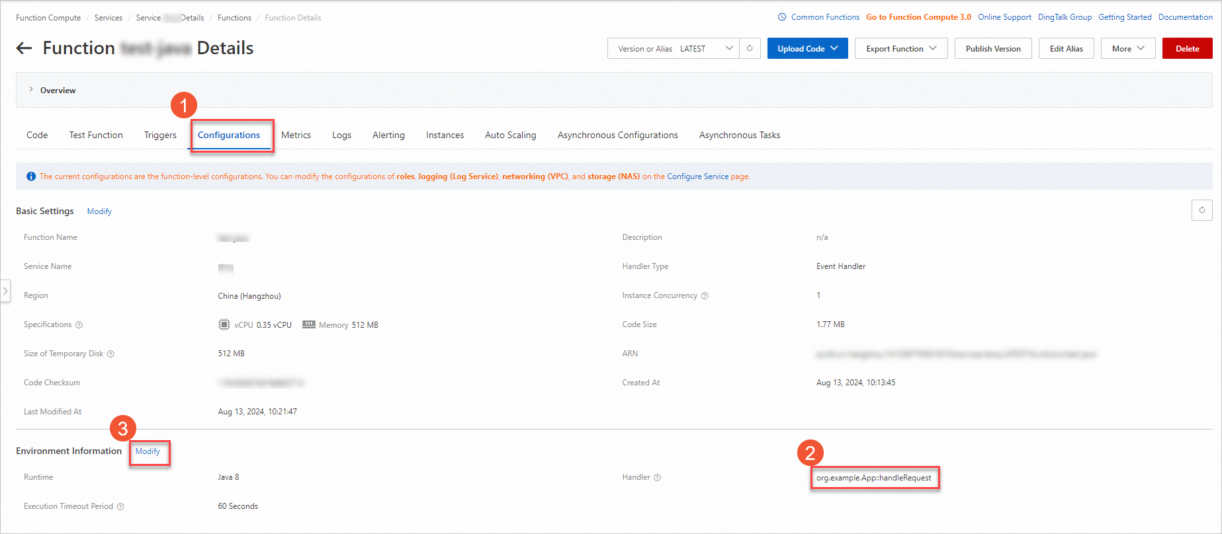Click the Edit Alias button
This screenshot has width=1222, height=534.
point(1067,48)
